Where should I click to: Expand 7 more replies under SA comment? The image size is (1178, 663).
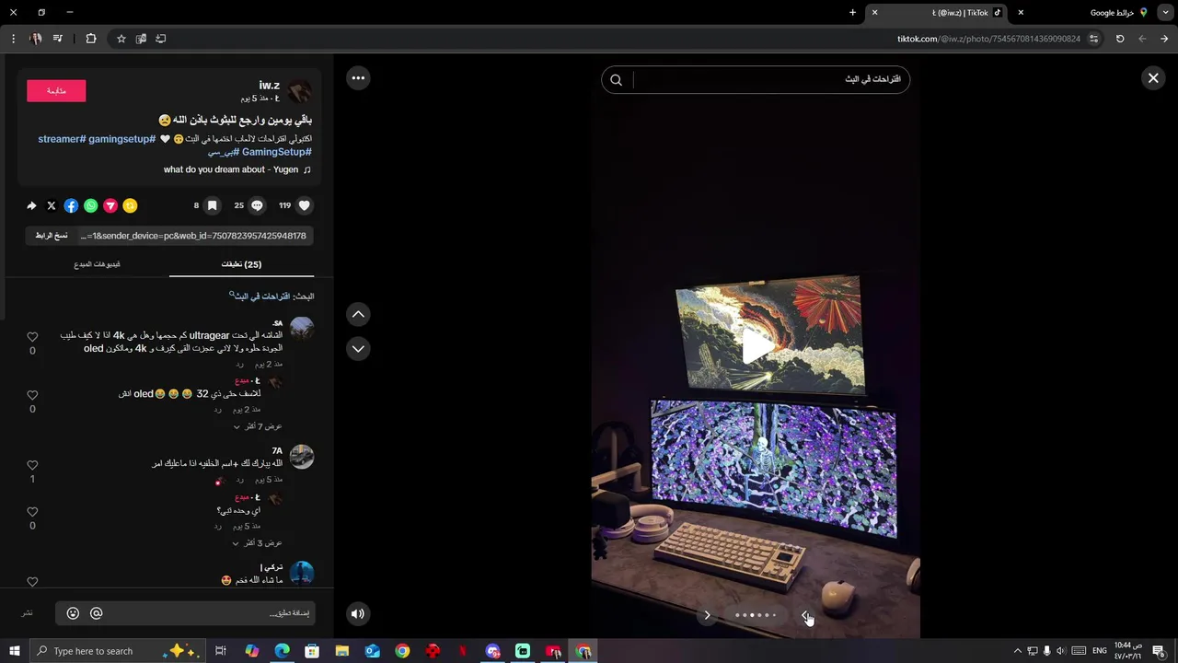coord(258,426)
